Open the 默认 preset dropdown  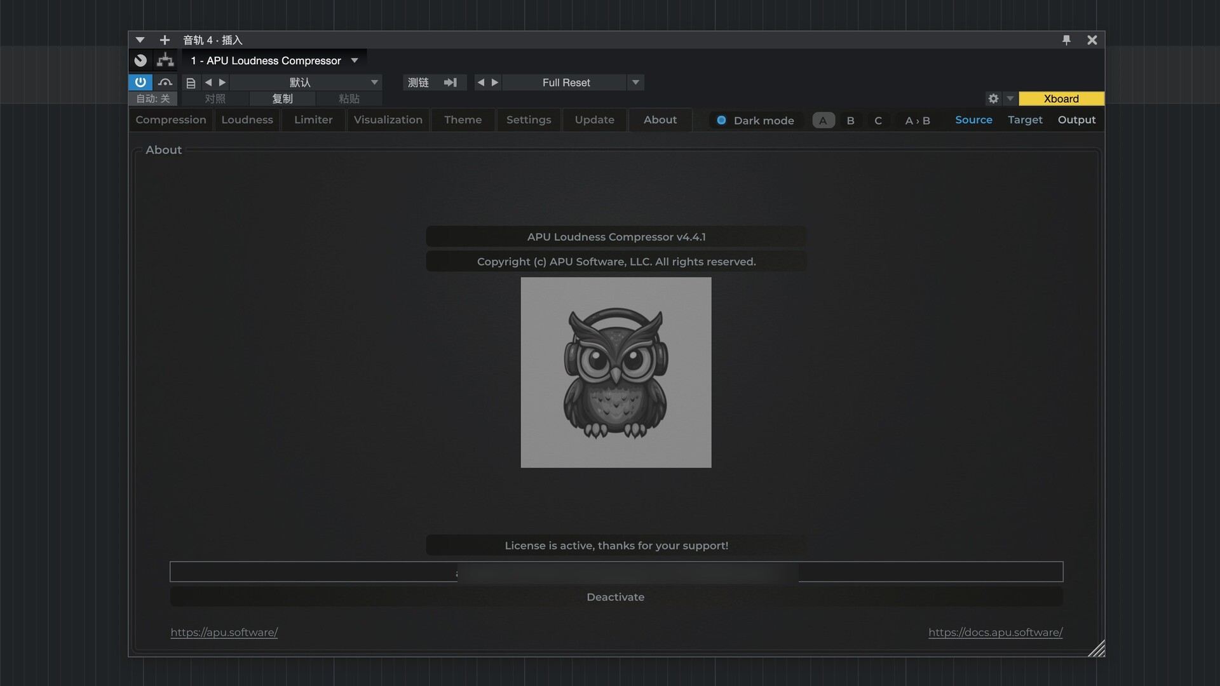(374, 83)
